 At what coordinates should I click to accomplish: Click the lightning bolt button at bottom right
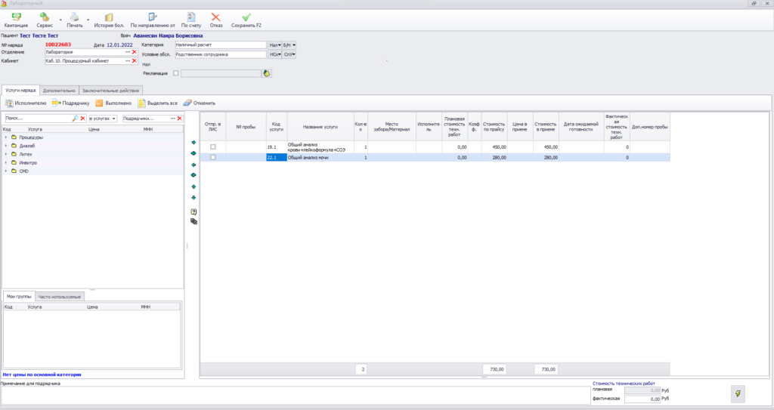[x=737, y=393]
